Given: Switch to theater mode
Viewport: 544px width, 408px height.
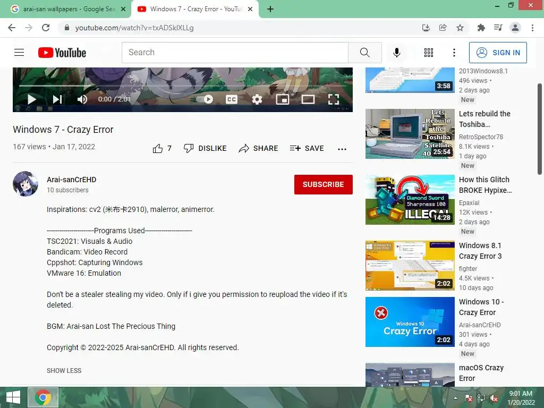Looking at the screenshot, I should 308,99.
